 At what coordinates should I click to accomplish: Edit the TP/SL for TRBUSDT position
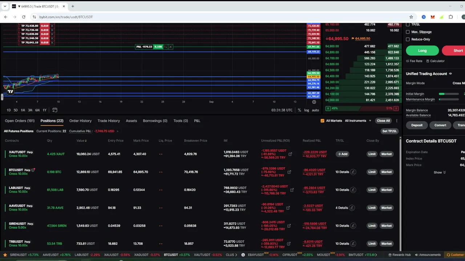pos(353,244)
